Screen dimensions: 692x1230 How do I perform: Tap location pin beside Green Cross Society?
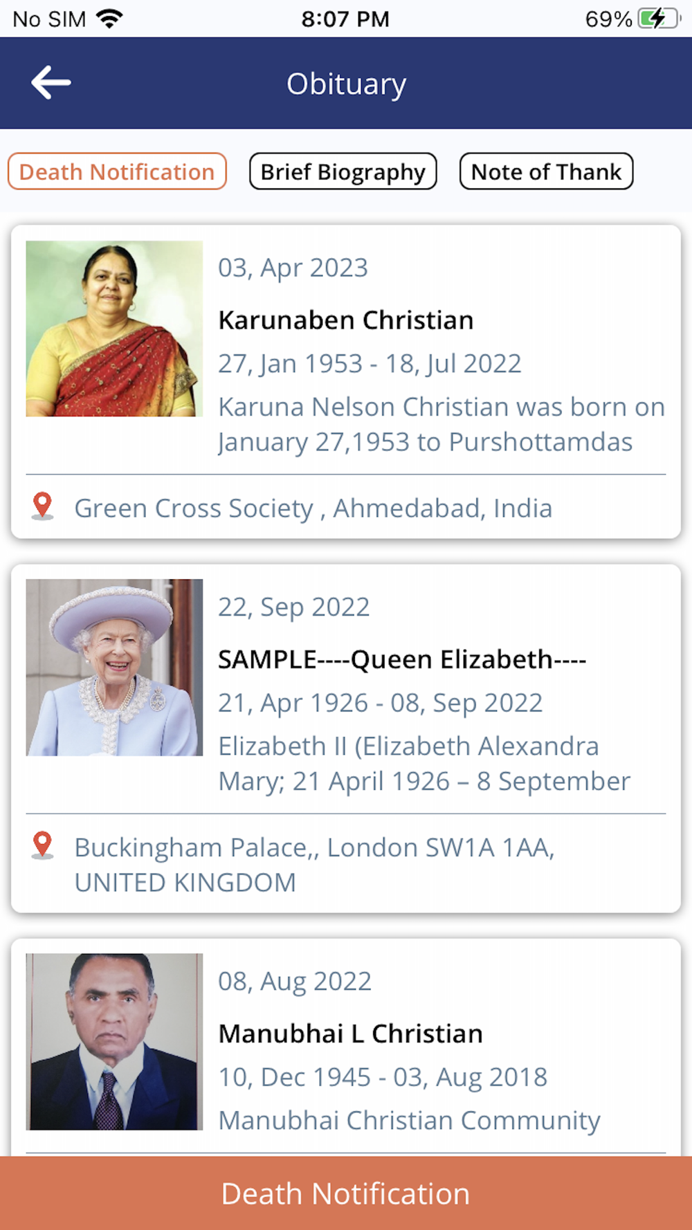[43, 506]
